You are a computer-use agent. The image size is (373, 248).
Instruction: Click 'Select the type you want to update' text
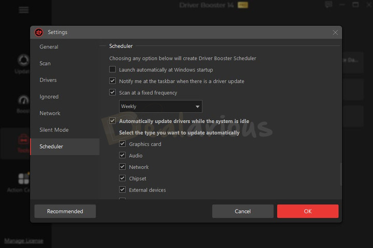[179, 133]
